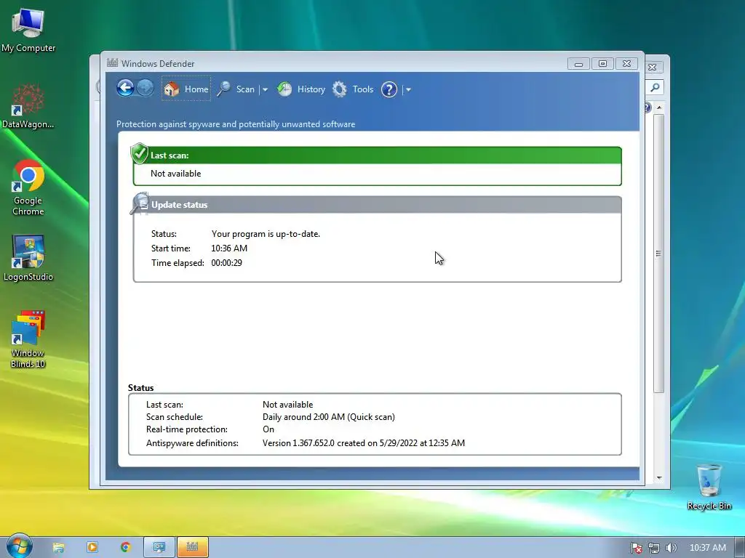Viewport: 745px width, 558px height.
Task: Open My Computer desktop icon
Action: click(28, 31)
